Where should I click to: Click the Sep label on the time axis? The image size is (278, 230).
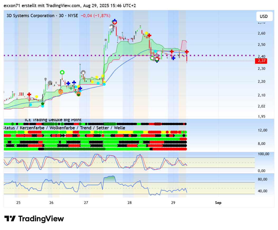coord(218,203)
